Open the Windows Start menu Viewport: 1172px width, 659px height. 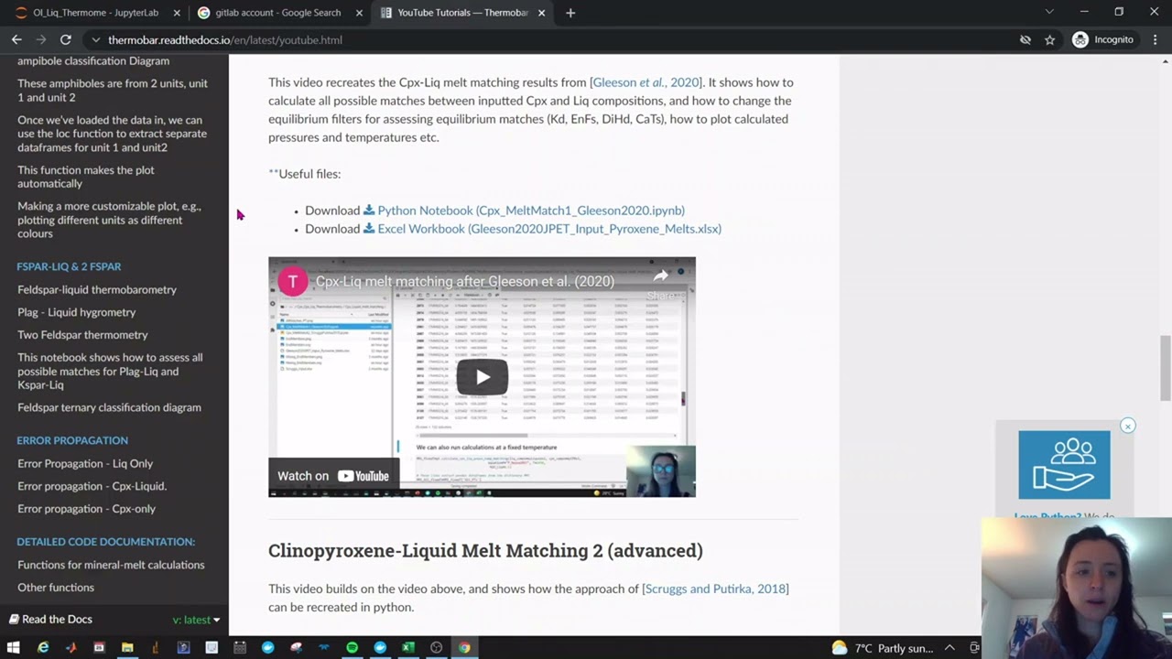click(x=13, y=647)
